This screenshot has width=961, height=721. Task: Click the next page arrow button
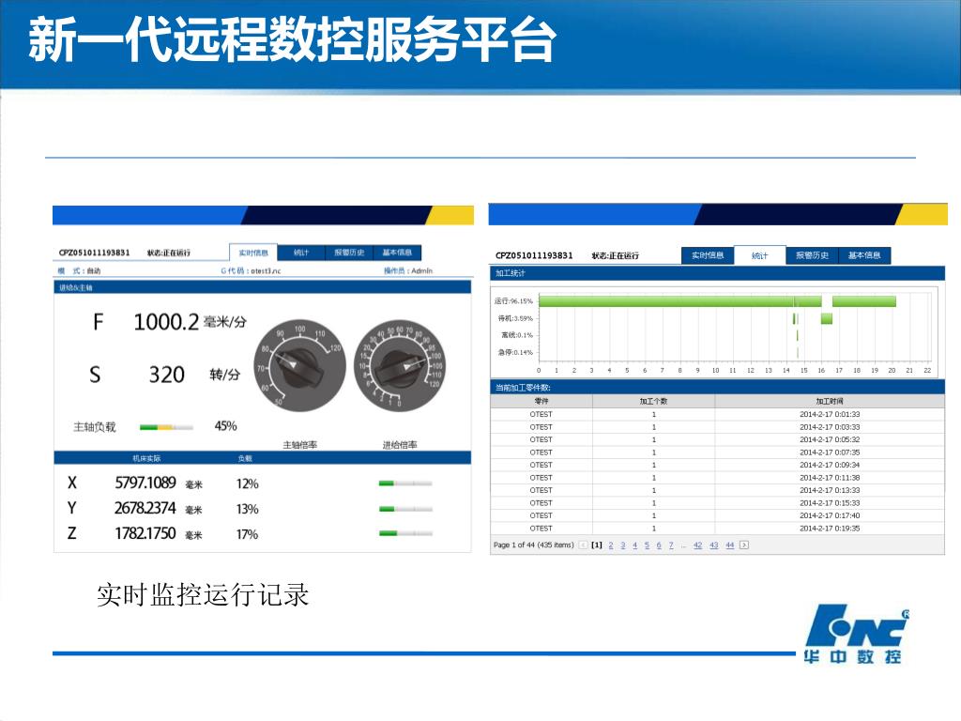pos(744,545)
